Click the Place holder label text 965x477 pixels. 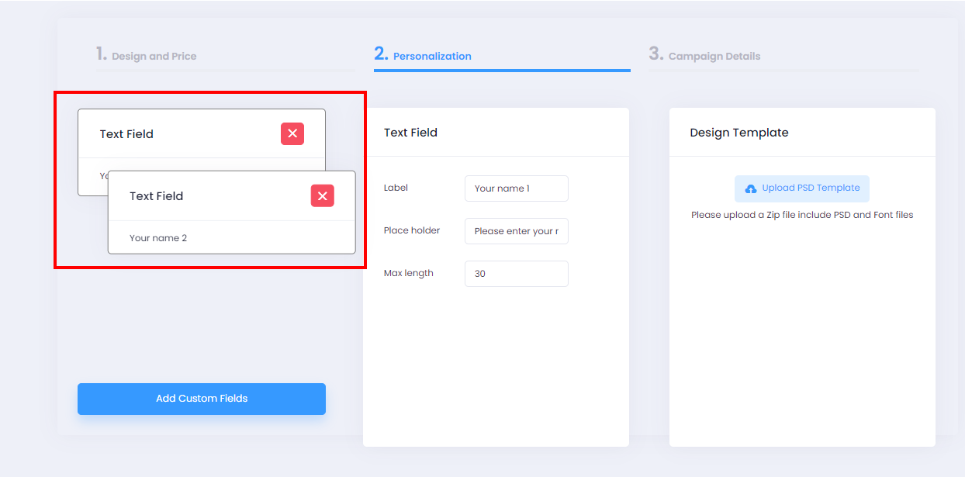tap(412, 230)
